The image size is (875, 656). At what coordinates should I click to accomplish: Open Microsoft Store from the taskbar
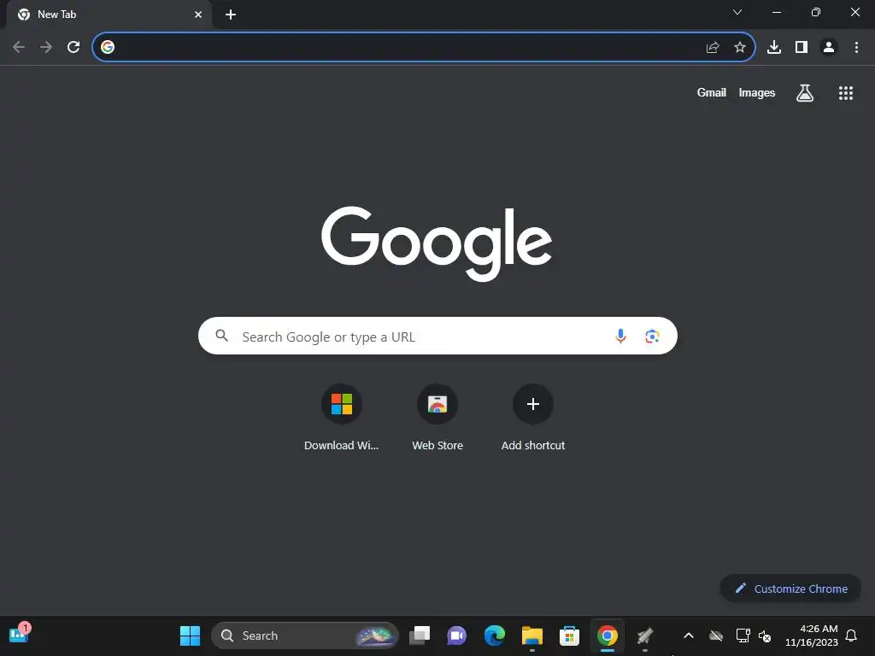pyautogui.click(x=569, y=635)
